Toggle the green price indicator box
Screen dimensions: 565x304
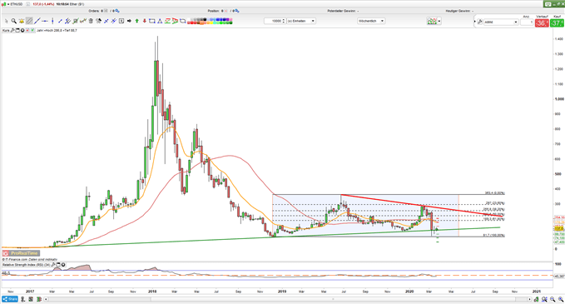pos(32,31)
